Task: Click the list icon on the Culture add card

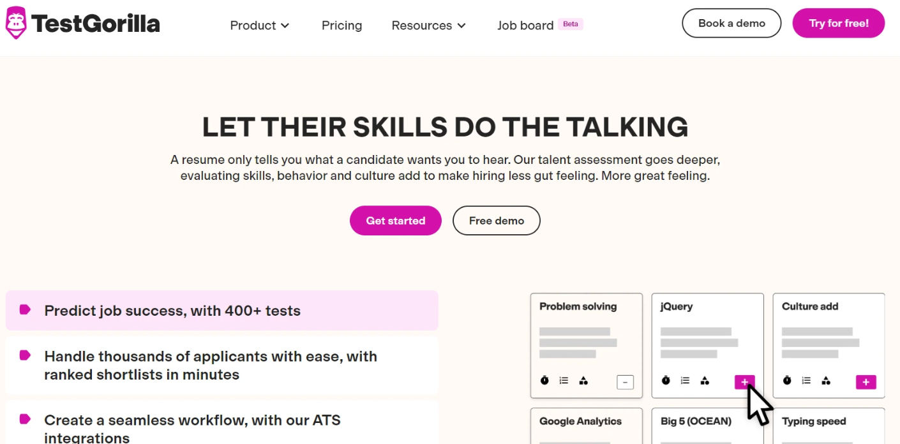Action: [x=806, y=380]
